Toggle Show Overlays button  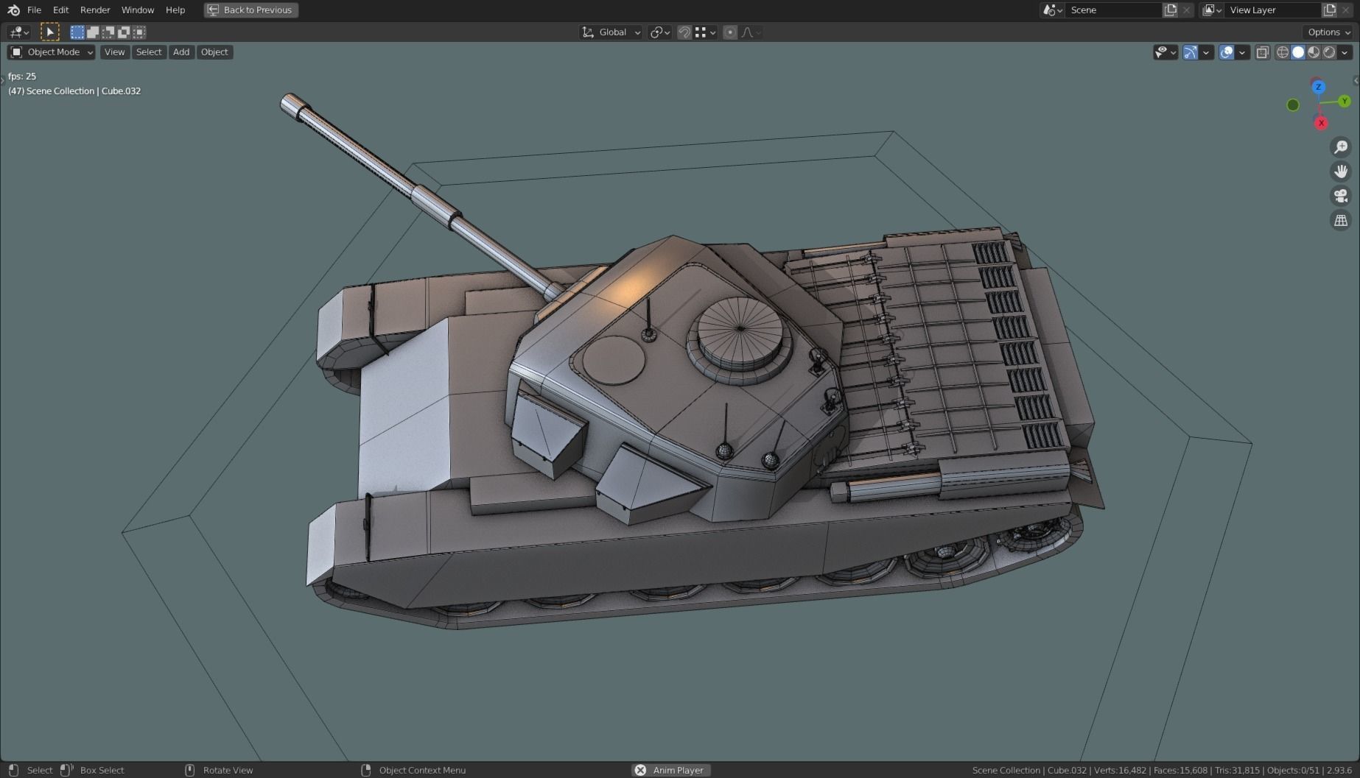pyautogui.click(x=1226, y=52)
